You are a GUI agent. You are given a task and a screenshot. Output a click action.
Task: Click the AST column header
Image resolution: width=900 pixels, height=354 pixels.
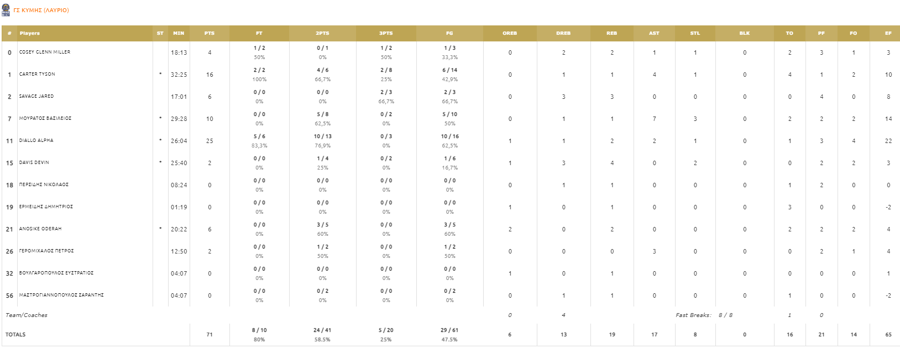(654, 33)
